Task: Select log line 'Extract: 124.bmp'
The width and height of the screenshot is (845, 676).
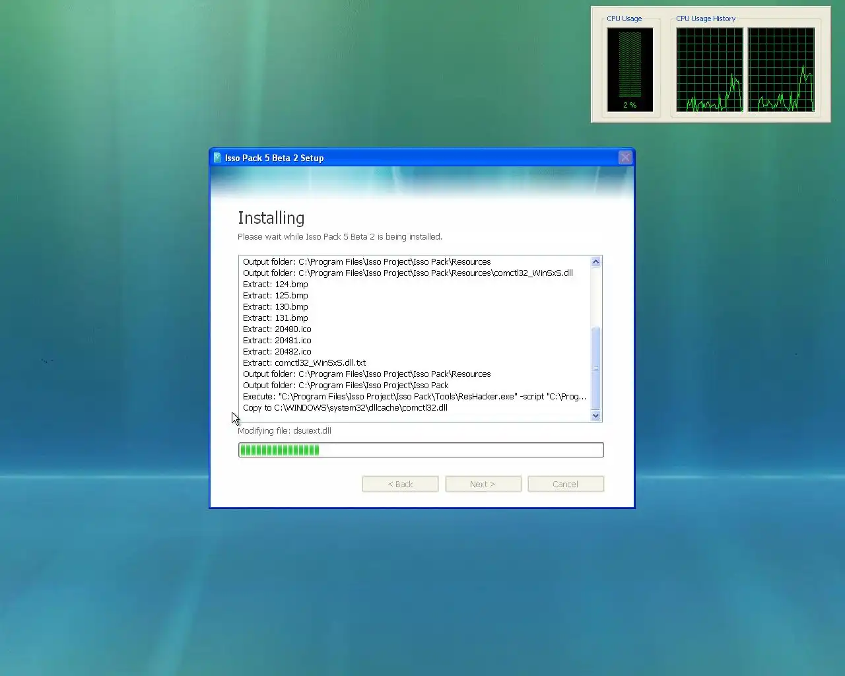Action: tap(275, 285)
